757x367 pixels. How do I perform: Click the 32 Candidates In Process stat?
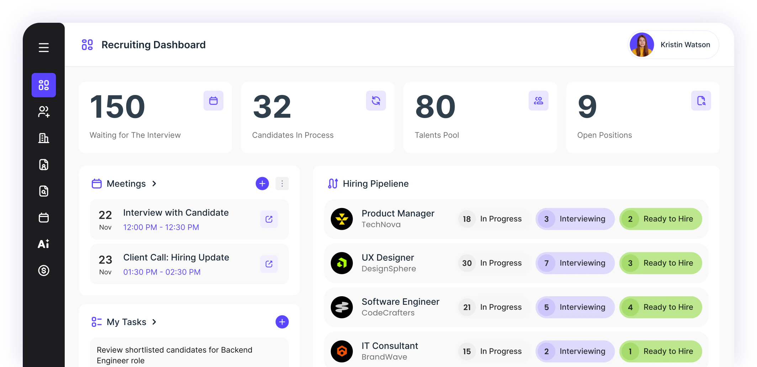coord(318,118)
